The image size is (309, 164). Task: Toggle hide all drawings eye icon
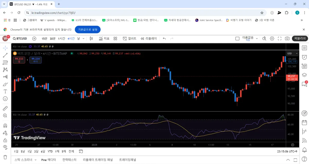[x=5, y=147]
